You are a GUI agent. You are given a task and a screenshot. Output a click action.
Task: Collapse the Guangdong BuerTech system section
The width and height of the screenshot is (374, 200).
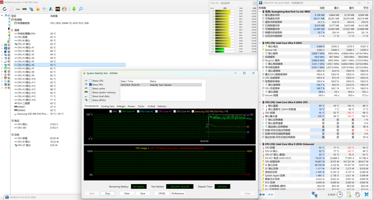(x=260, y=11)
